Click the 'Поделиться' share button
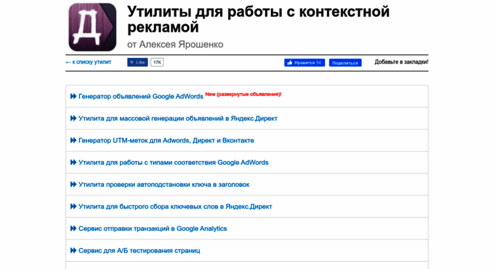The width and height of the screenshot is (494, 269). tap(345, 63)
